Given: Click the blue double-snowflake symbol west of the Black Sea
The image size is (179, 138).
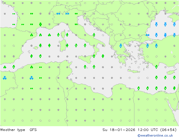Looking at the screenshot, I should 147,35.
